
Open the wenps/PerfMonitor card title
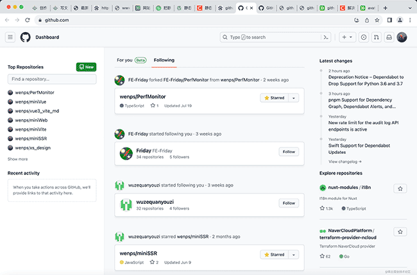click(x=142, y=96)
